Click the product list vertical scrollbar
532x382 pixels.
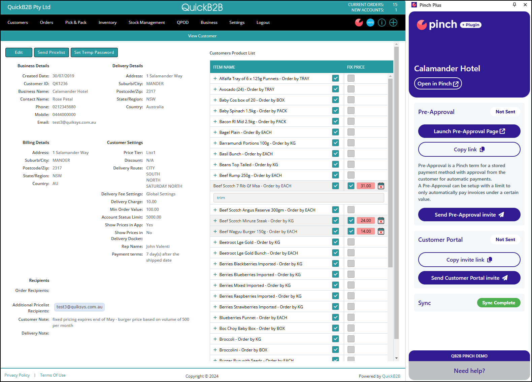(x=391, y=173)
